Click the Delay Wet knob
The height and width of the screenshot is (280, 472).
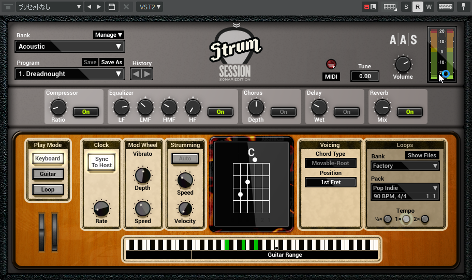pos(319,108)
